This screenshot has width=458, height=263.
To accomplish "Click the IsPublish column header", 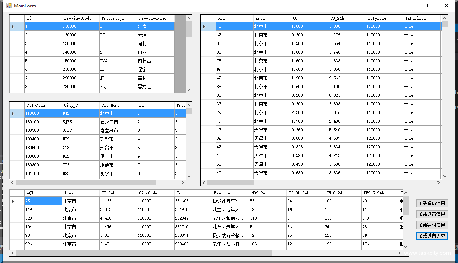I will pyautogui.click(x=416, y=18).
